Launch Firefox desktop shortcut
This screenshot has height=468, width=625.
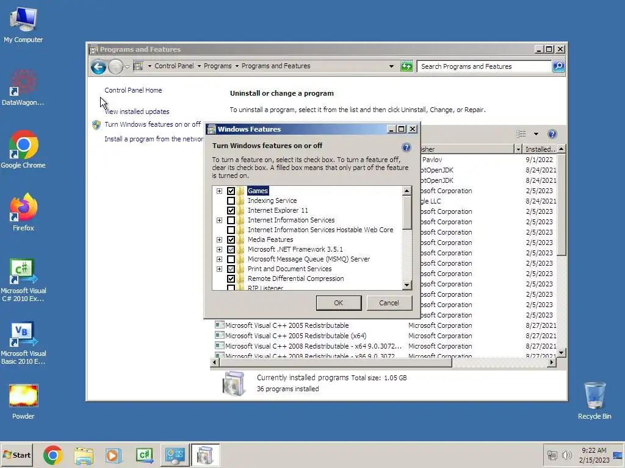coord(23,213)
